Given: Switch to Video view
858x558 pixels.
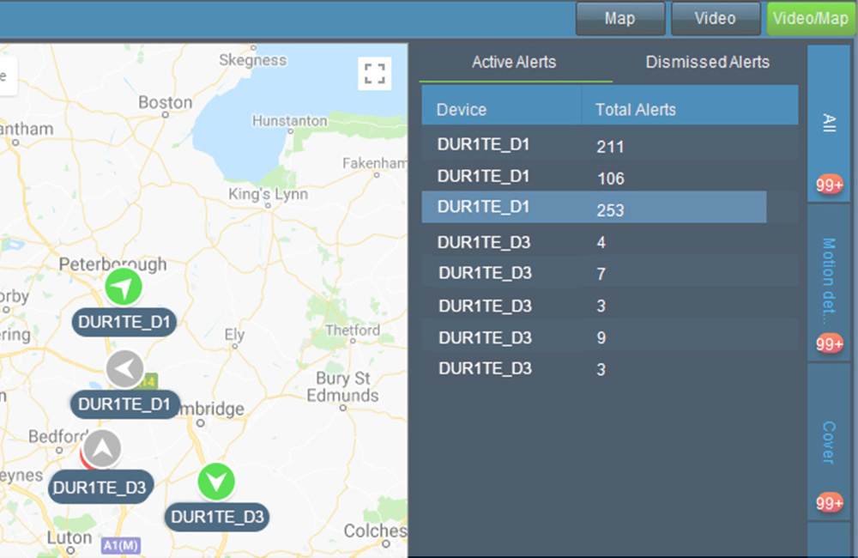Looking at the screenshot, I should point(716,18).
